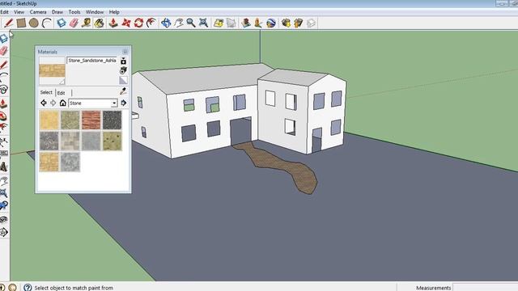Screen dimensions: 518x291
Task: Select the Line pencil tool in top toolbar
Action: pos(8,23)
